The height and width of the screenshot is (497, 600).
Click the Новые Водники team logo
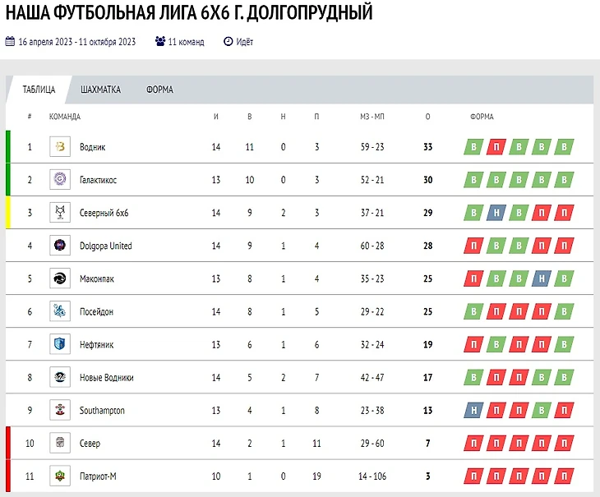point(59,377)
